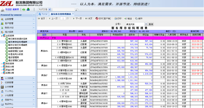The image size is (204, 108).
Task: Click the 3.0T技术型1088 model cell
Action: [x=65, y=79]
